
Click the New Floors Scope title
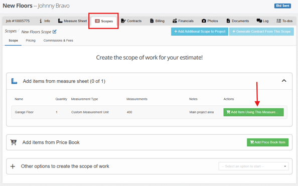tap(36, 32)
